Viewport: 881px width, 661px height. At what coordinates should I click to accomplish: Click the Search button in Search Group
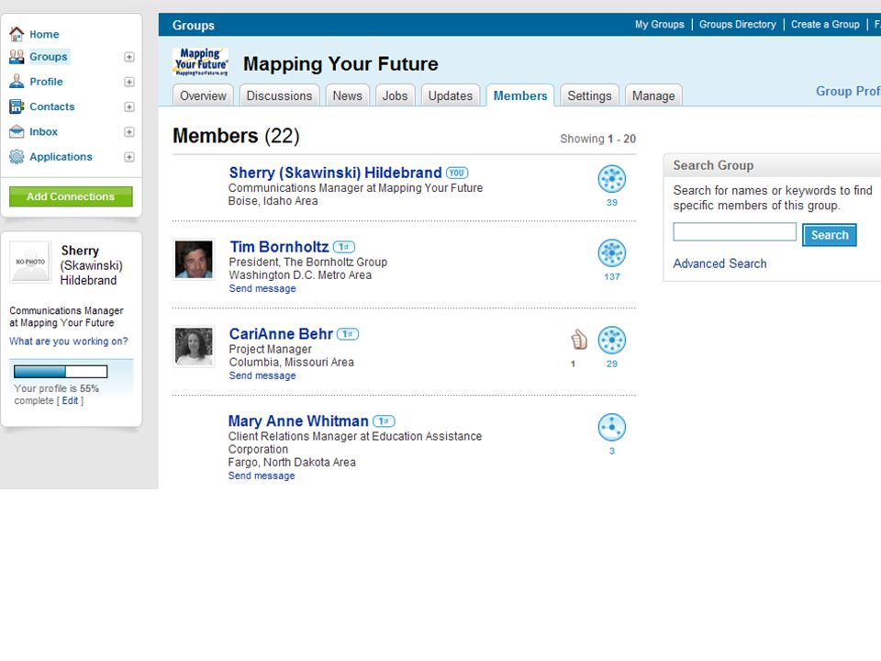[x=830, y=235]
